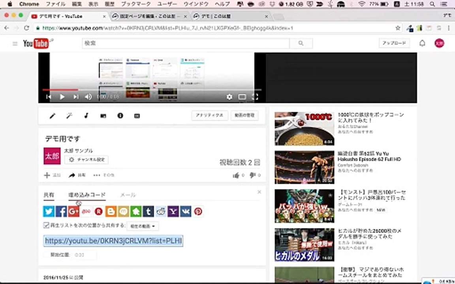Switch to the 共有 tab

pyautogui.click(x=49, y=195)
